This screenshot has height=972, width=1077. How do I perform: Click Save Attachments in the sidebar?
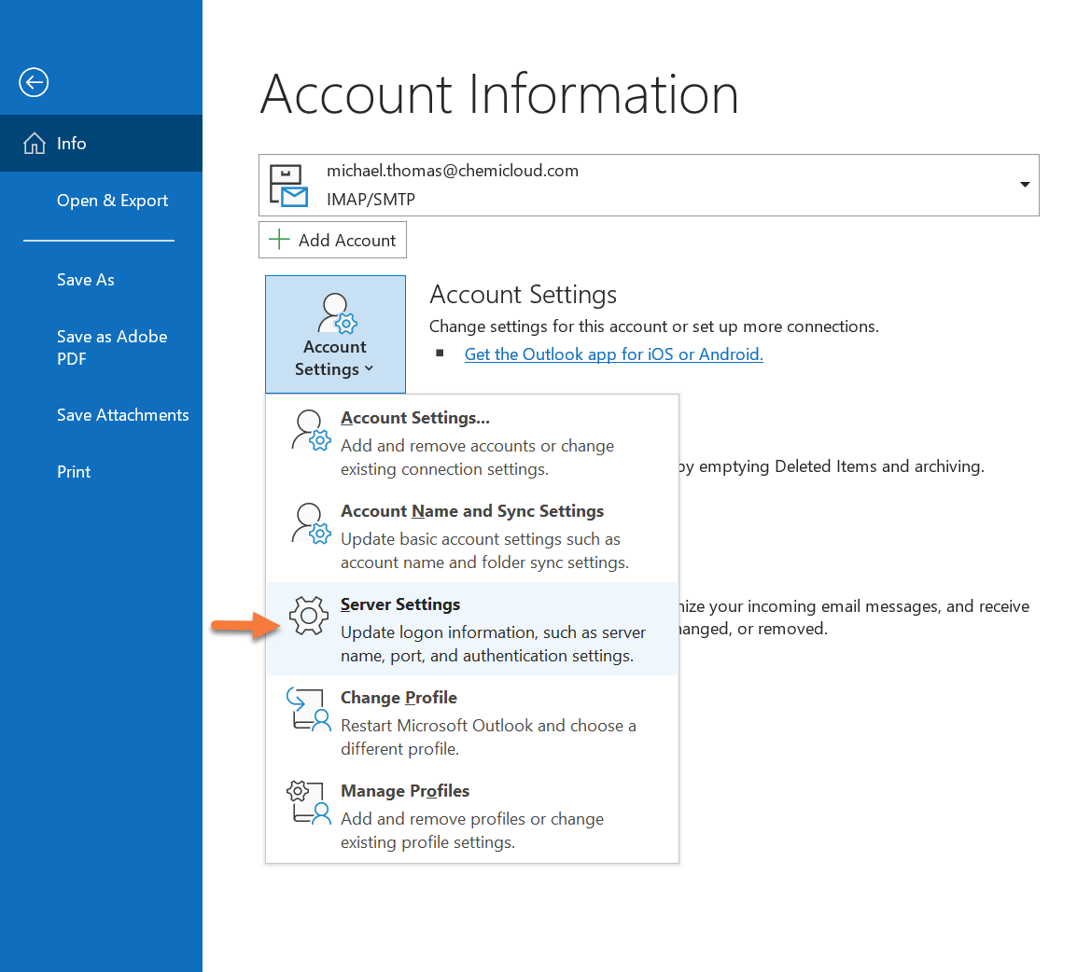point(122,415)
